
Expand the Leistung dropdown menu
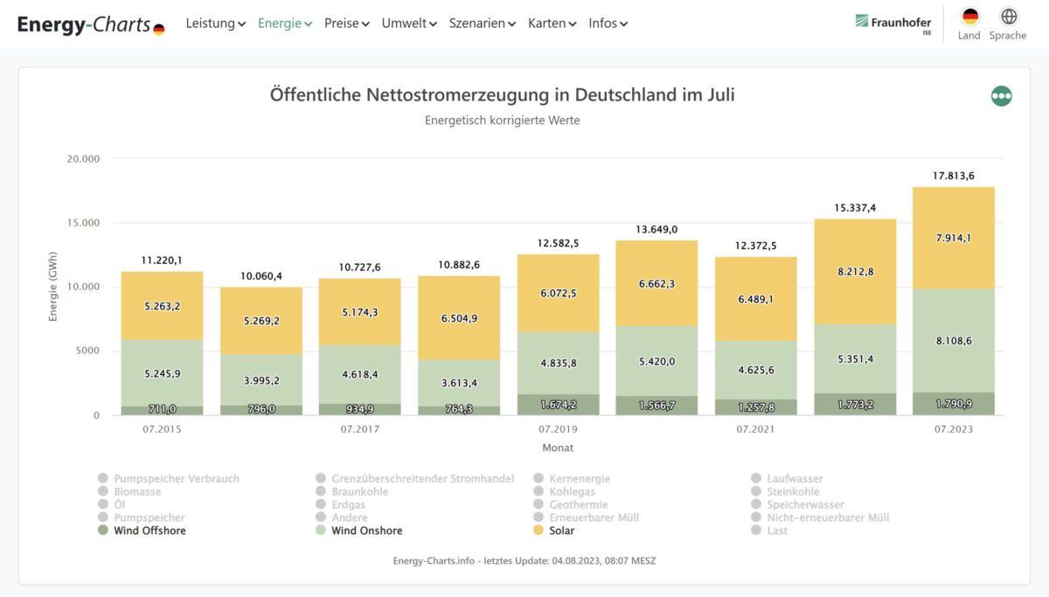pos(216,24)
